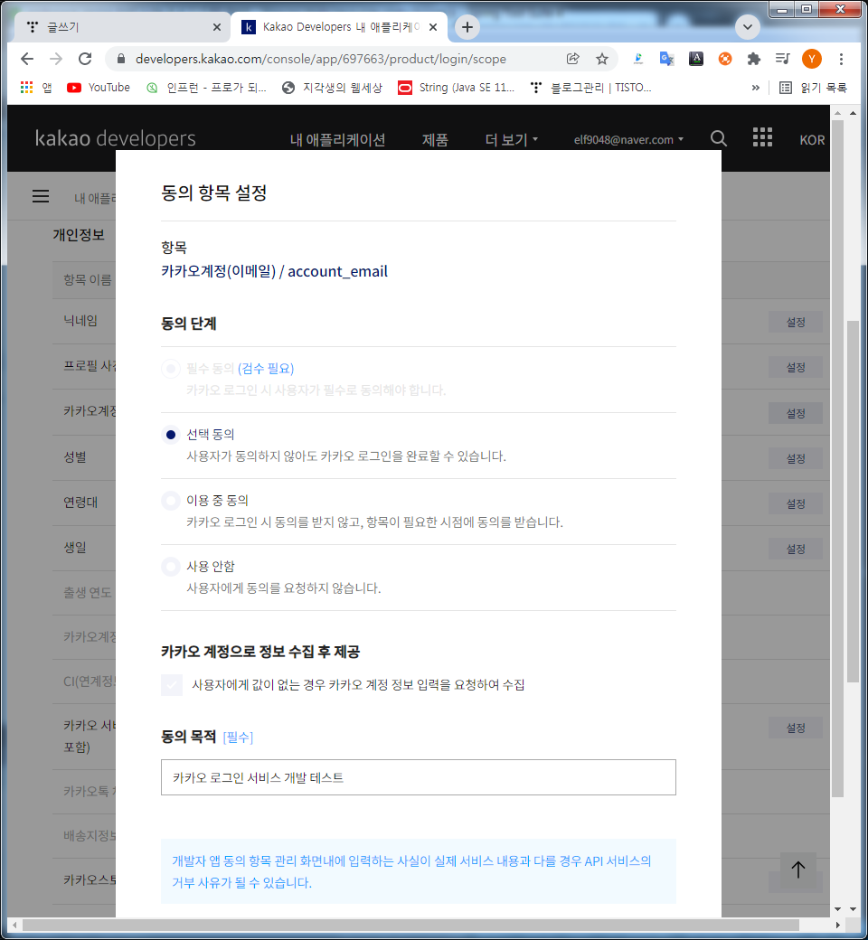Click the orange circular extension icon
Image resolution: width=868 pixels, height=940 pixels.
[724, 59]
